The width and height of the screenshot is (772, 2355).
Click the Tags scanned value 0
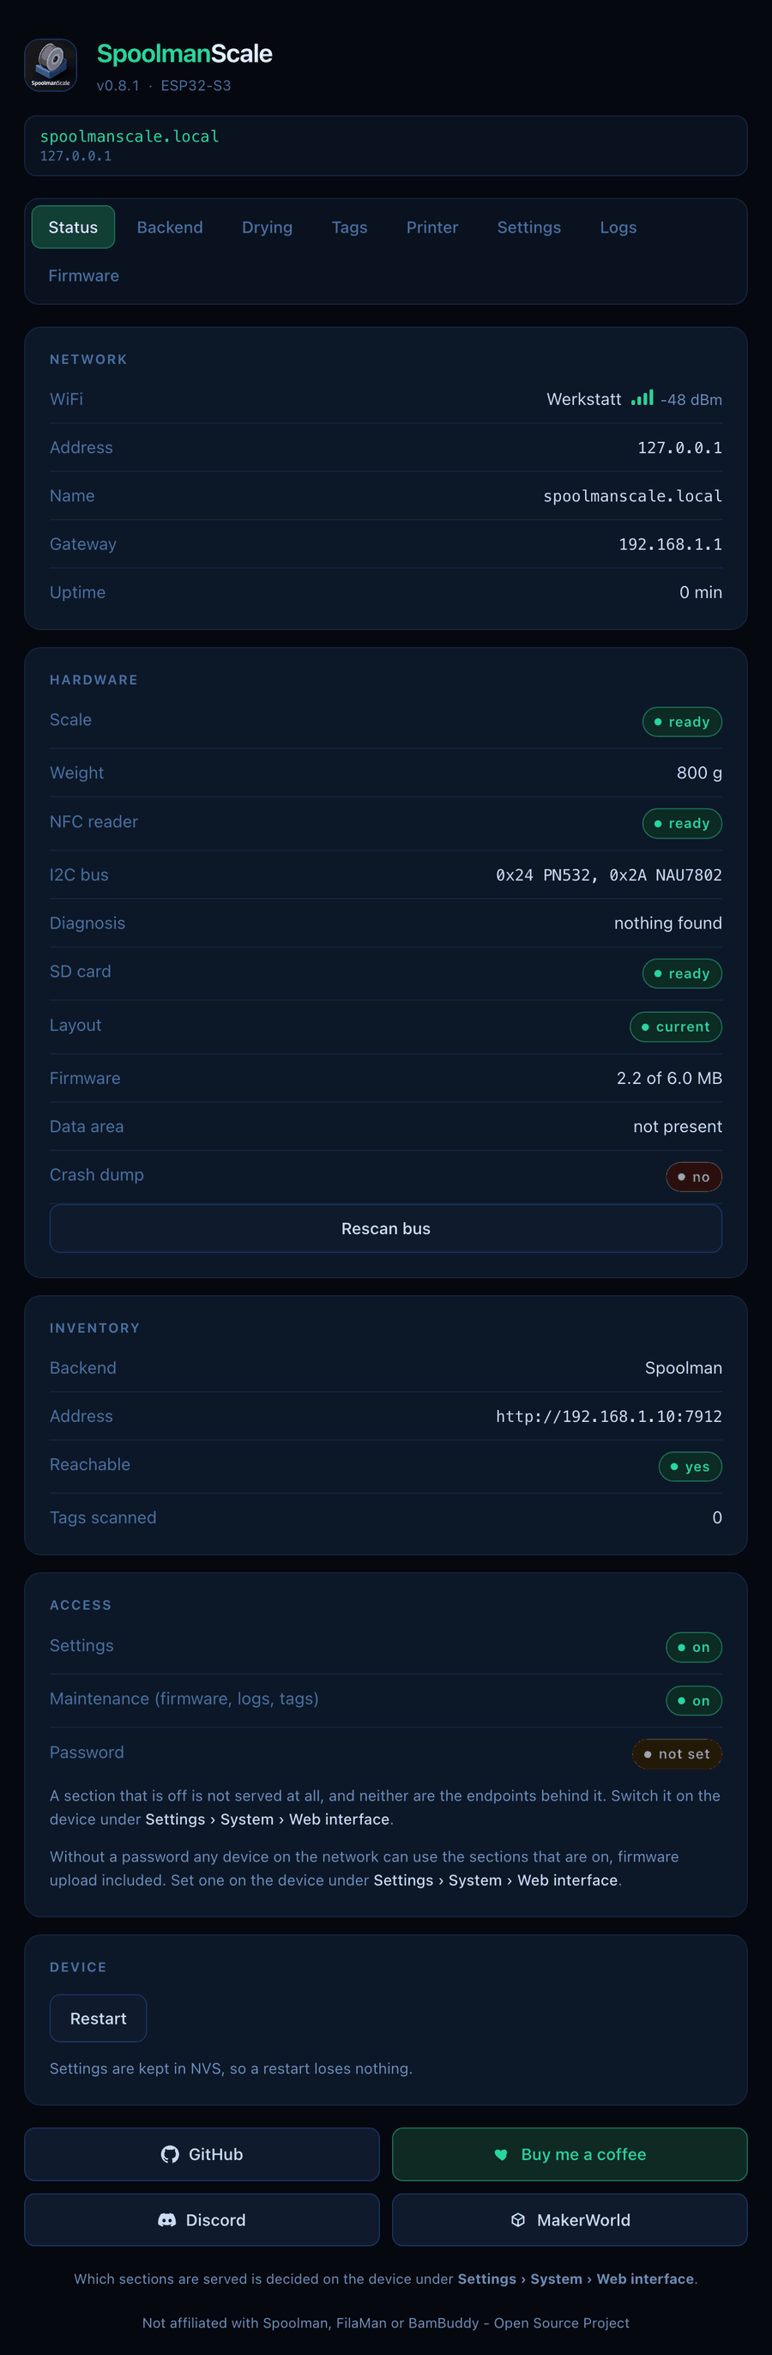click(x=717, y=1517)
